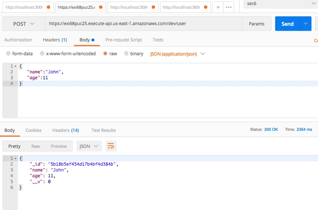Select the form-data radio option
This screenshot has height=210, width=318.
click(x=8, y=53)
